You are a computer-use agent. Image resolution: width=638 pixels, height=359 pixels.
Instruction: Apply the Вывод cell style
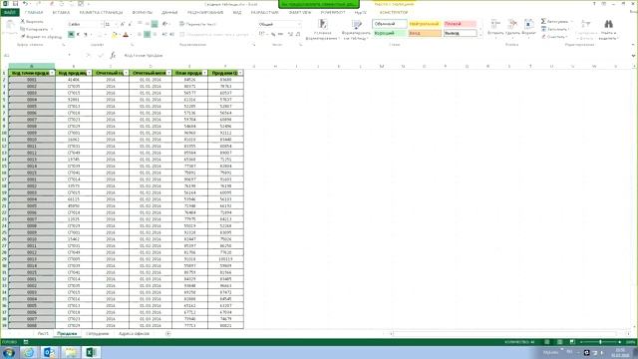tap(460, 33)
